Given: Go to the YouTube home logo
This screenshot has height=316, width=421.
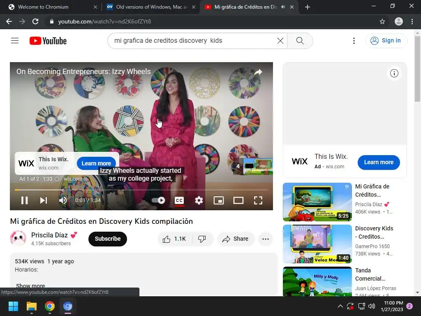Looking at the screenshot, I should pyautogui.click(x=48, y=41).
